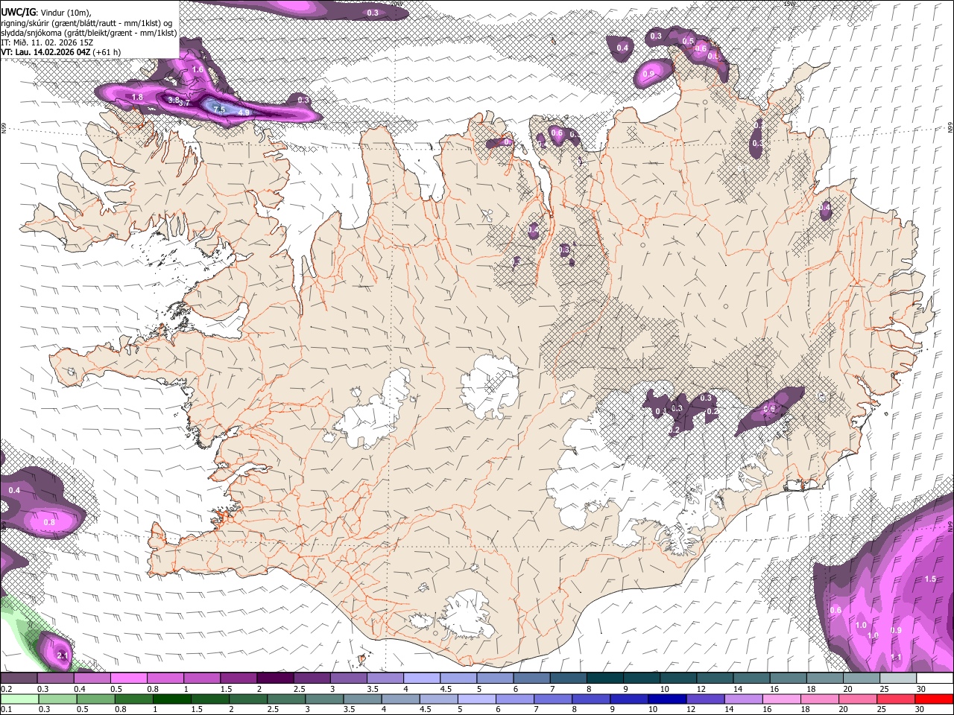954x715 pixels.
Task: Click the grey-teal swatch labeled 16 in the upper legend
Action: pyautogui.click(x=789, y=679)
